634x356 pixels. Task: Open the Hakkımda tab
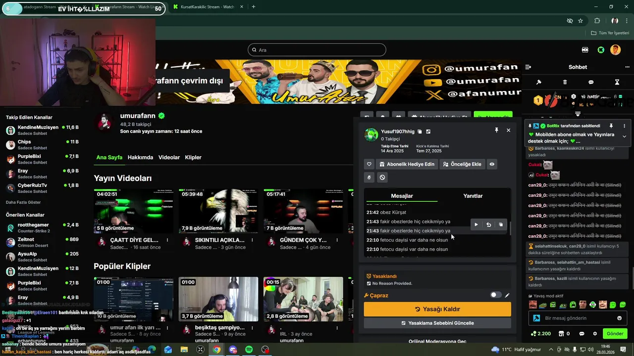(x=140, y=157)
